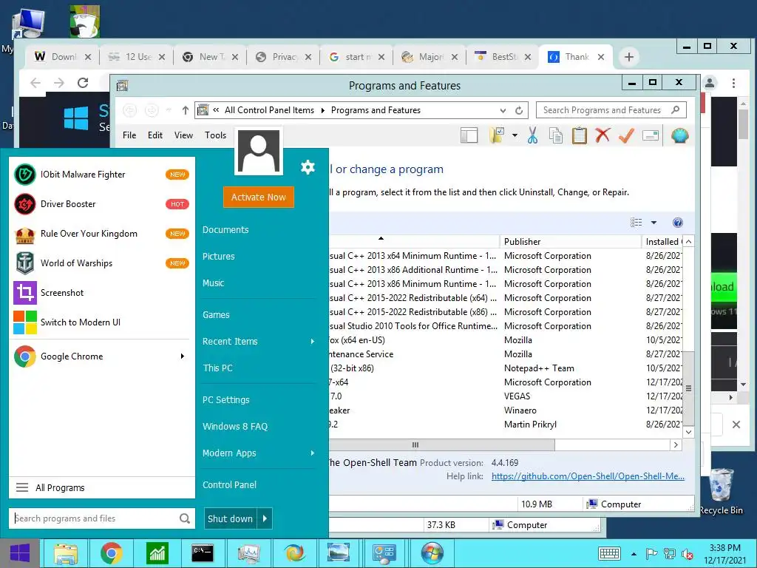
Task: Click the navigation pane toolbar icon
Action: pos(469,136)
